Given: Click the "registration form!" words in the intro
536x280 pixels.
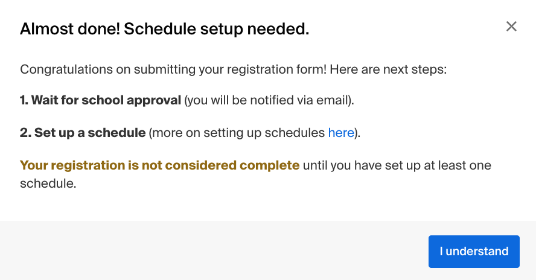Looking at the screenshot, I should click(277, 69).
